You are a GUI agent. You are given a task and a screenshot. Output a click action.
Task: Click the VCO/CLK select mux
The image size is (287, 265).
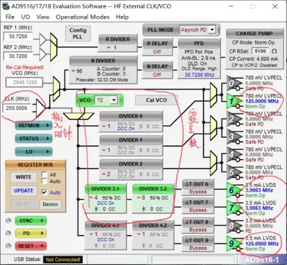click(56, 89)
